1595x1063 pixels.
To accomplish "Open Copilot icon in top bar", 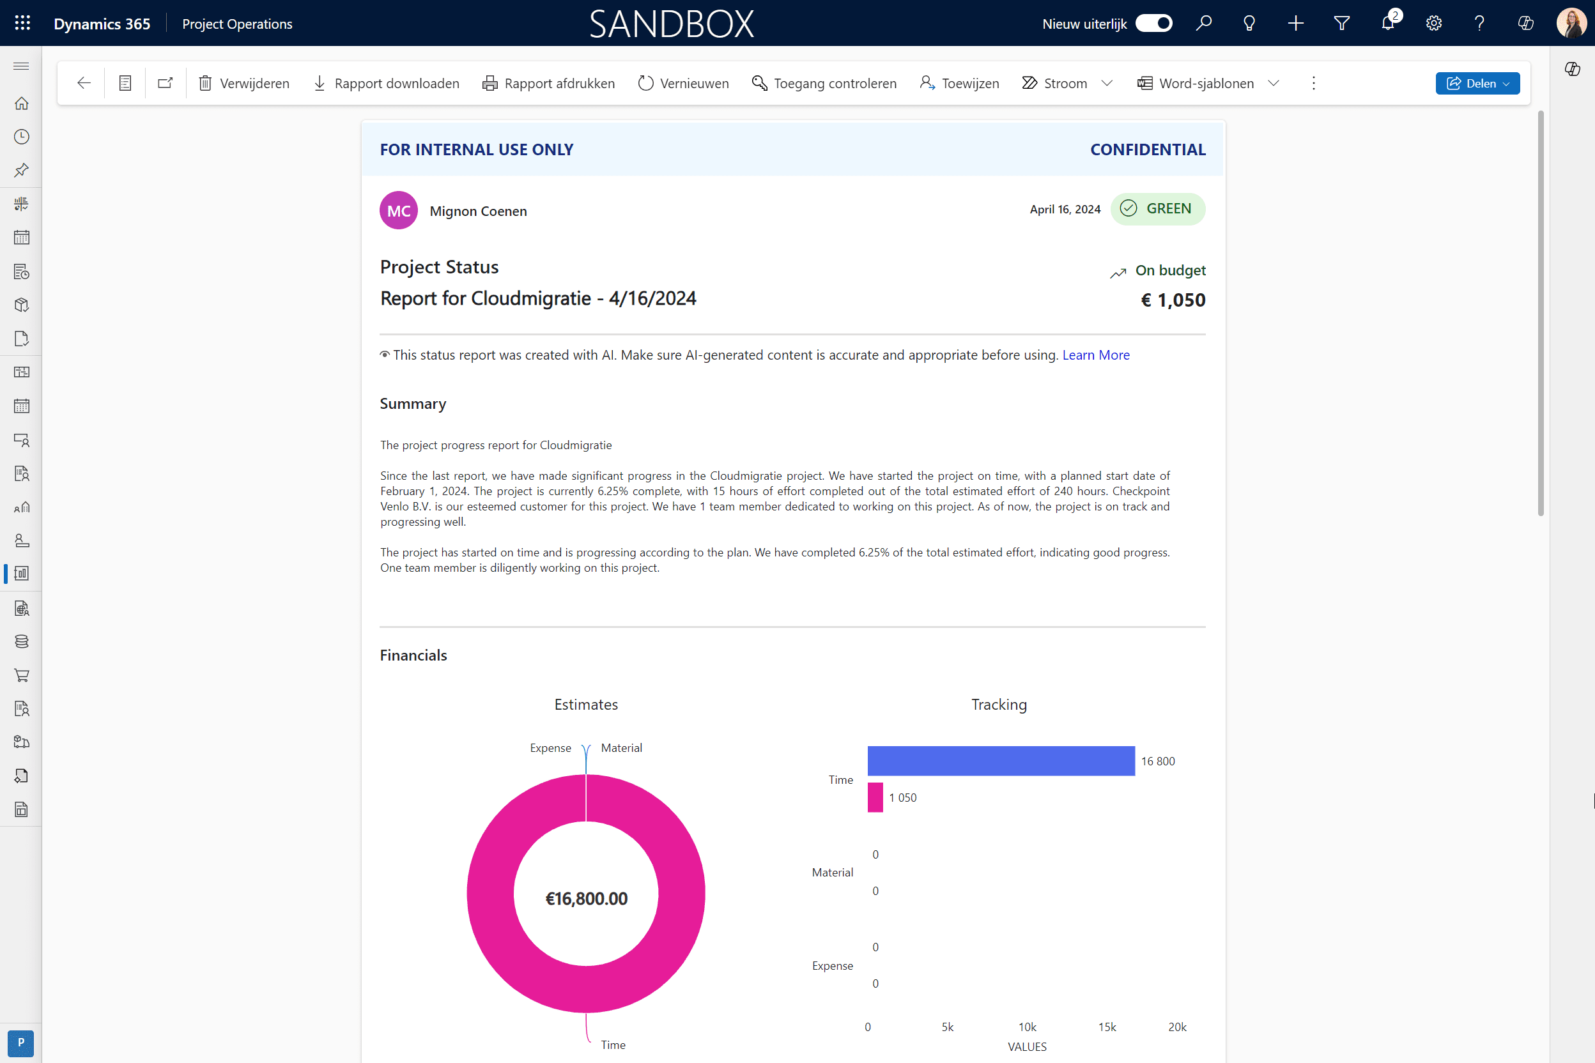I will coord(1526,24).
